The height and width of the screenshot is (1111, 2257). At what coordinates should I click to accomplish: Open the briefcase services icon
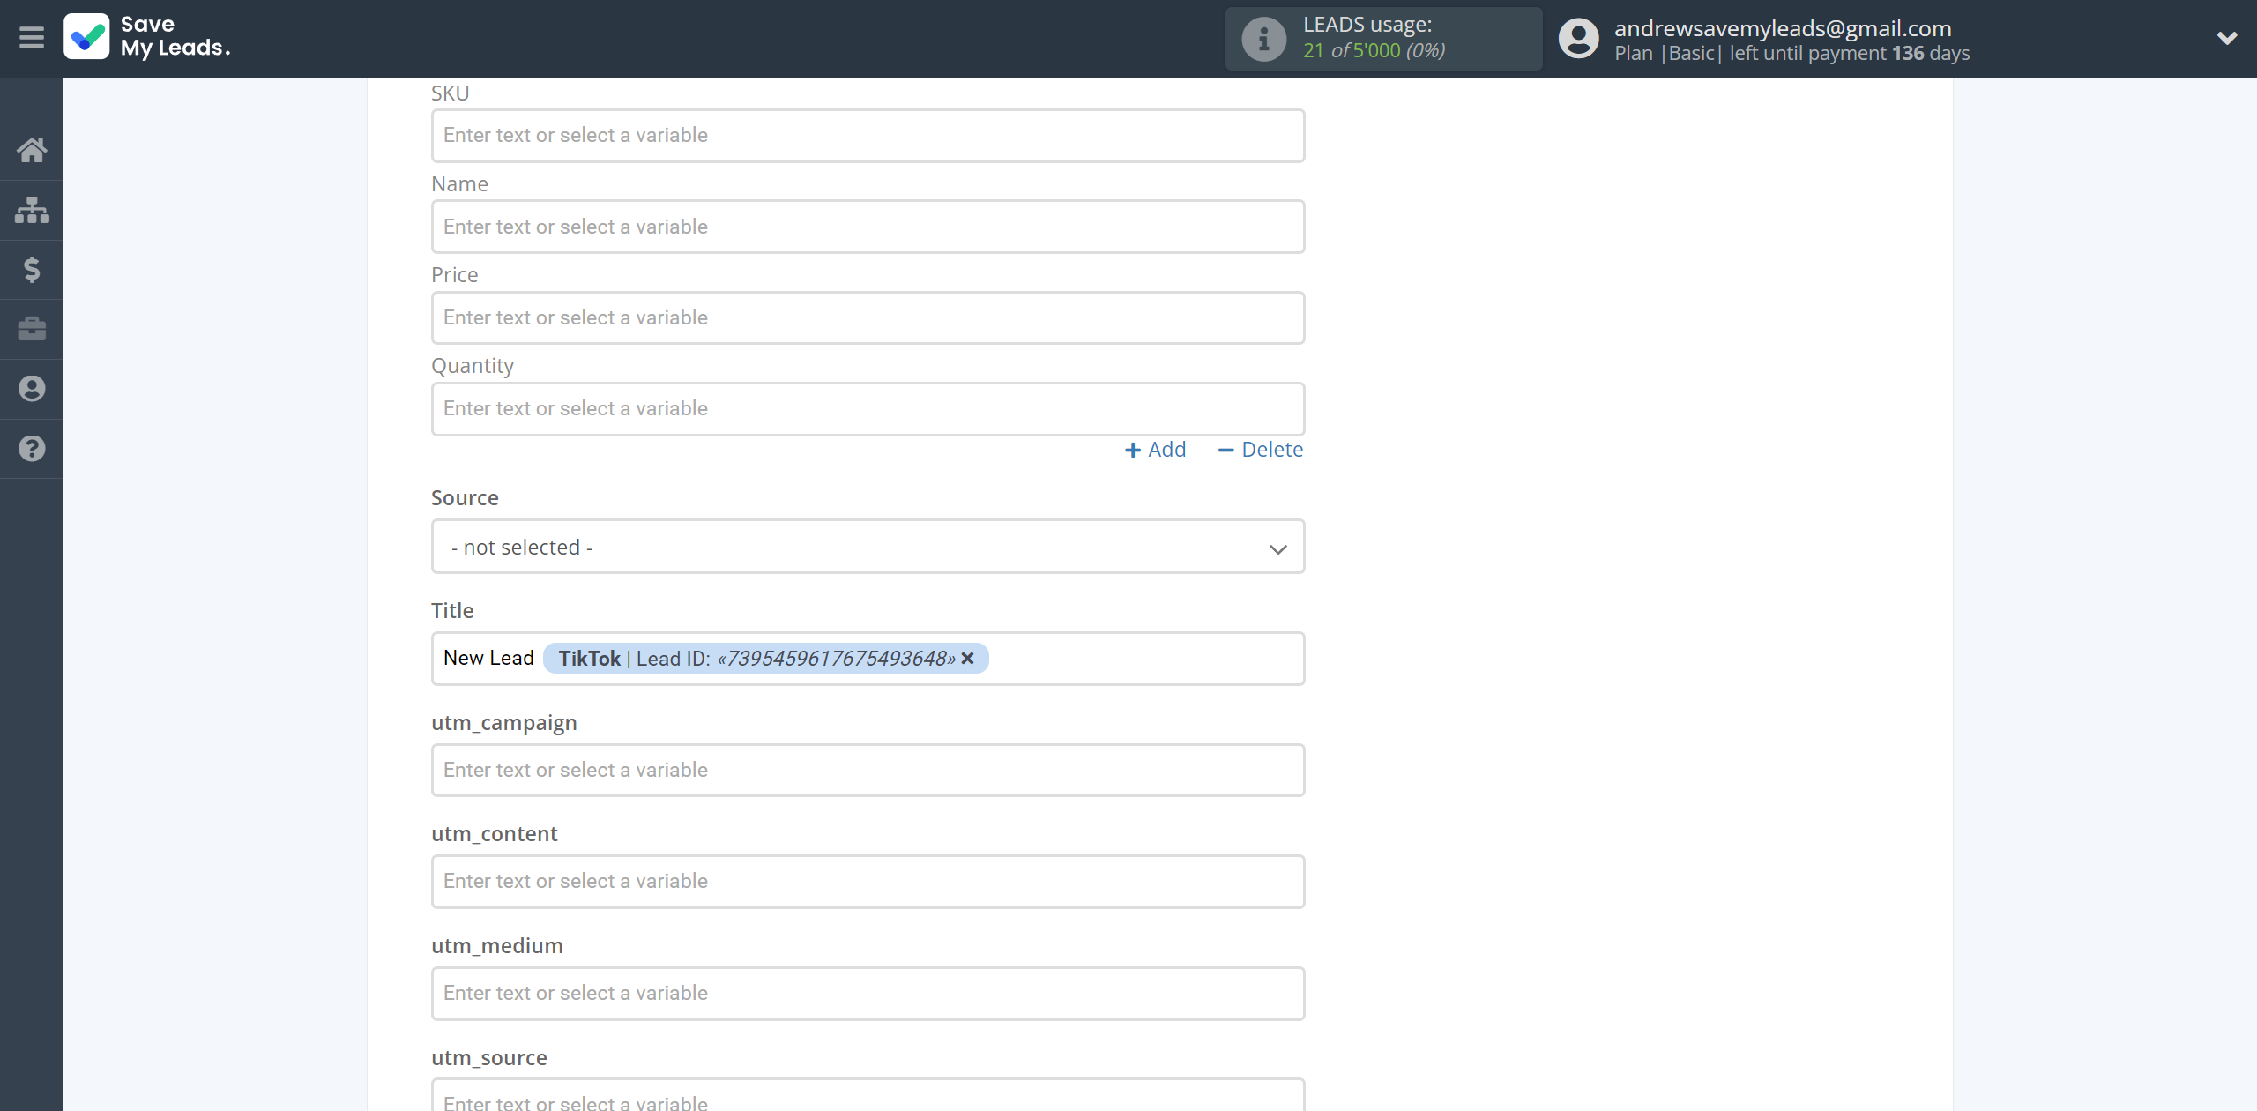(x=32, y=329)
